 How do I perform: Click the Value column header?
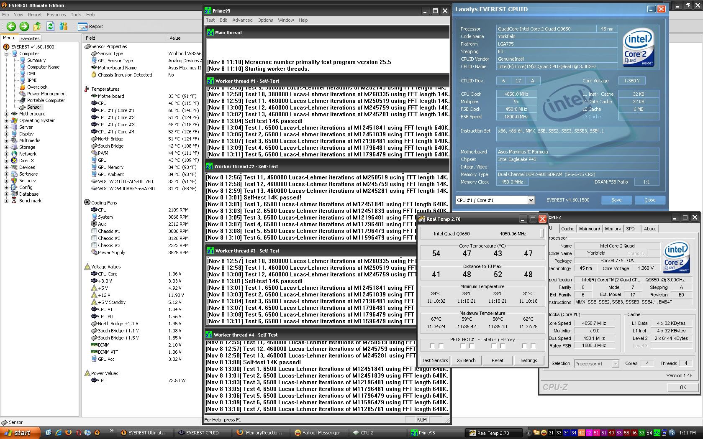(x=184, y=38)
